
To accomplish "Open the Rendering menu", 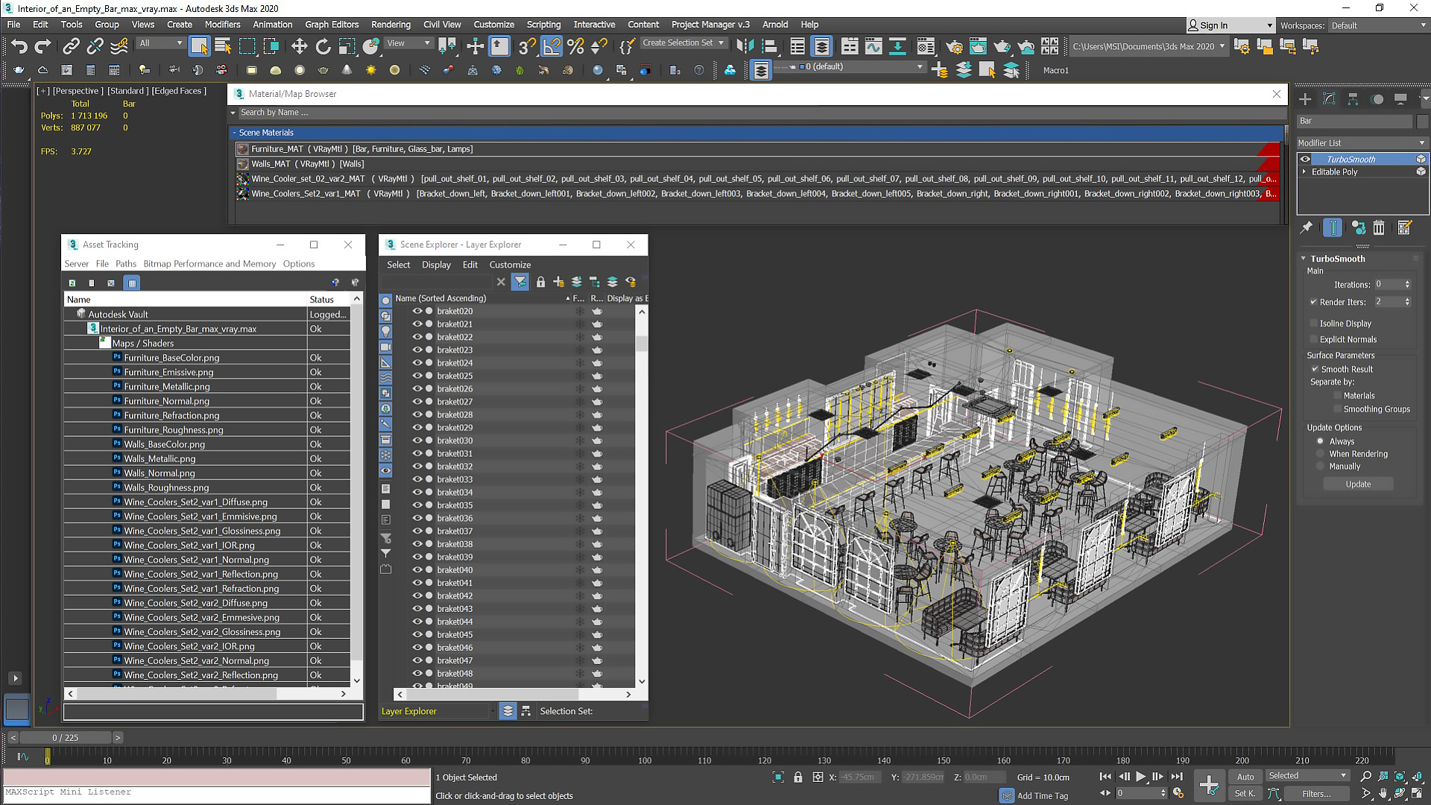I will [391, 25].
